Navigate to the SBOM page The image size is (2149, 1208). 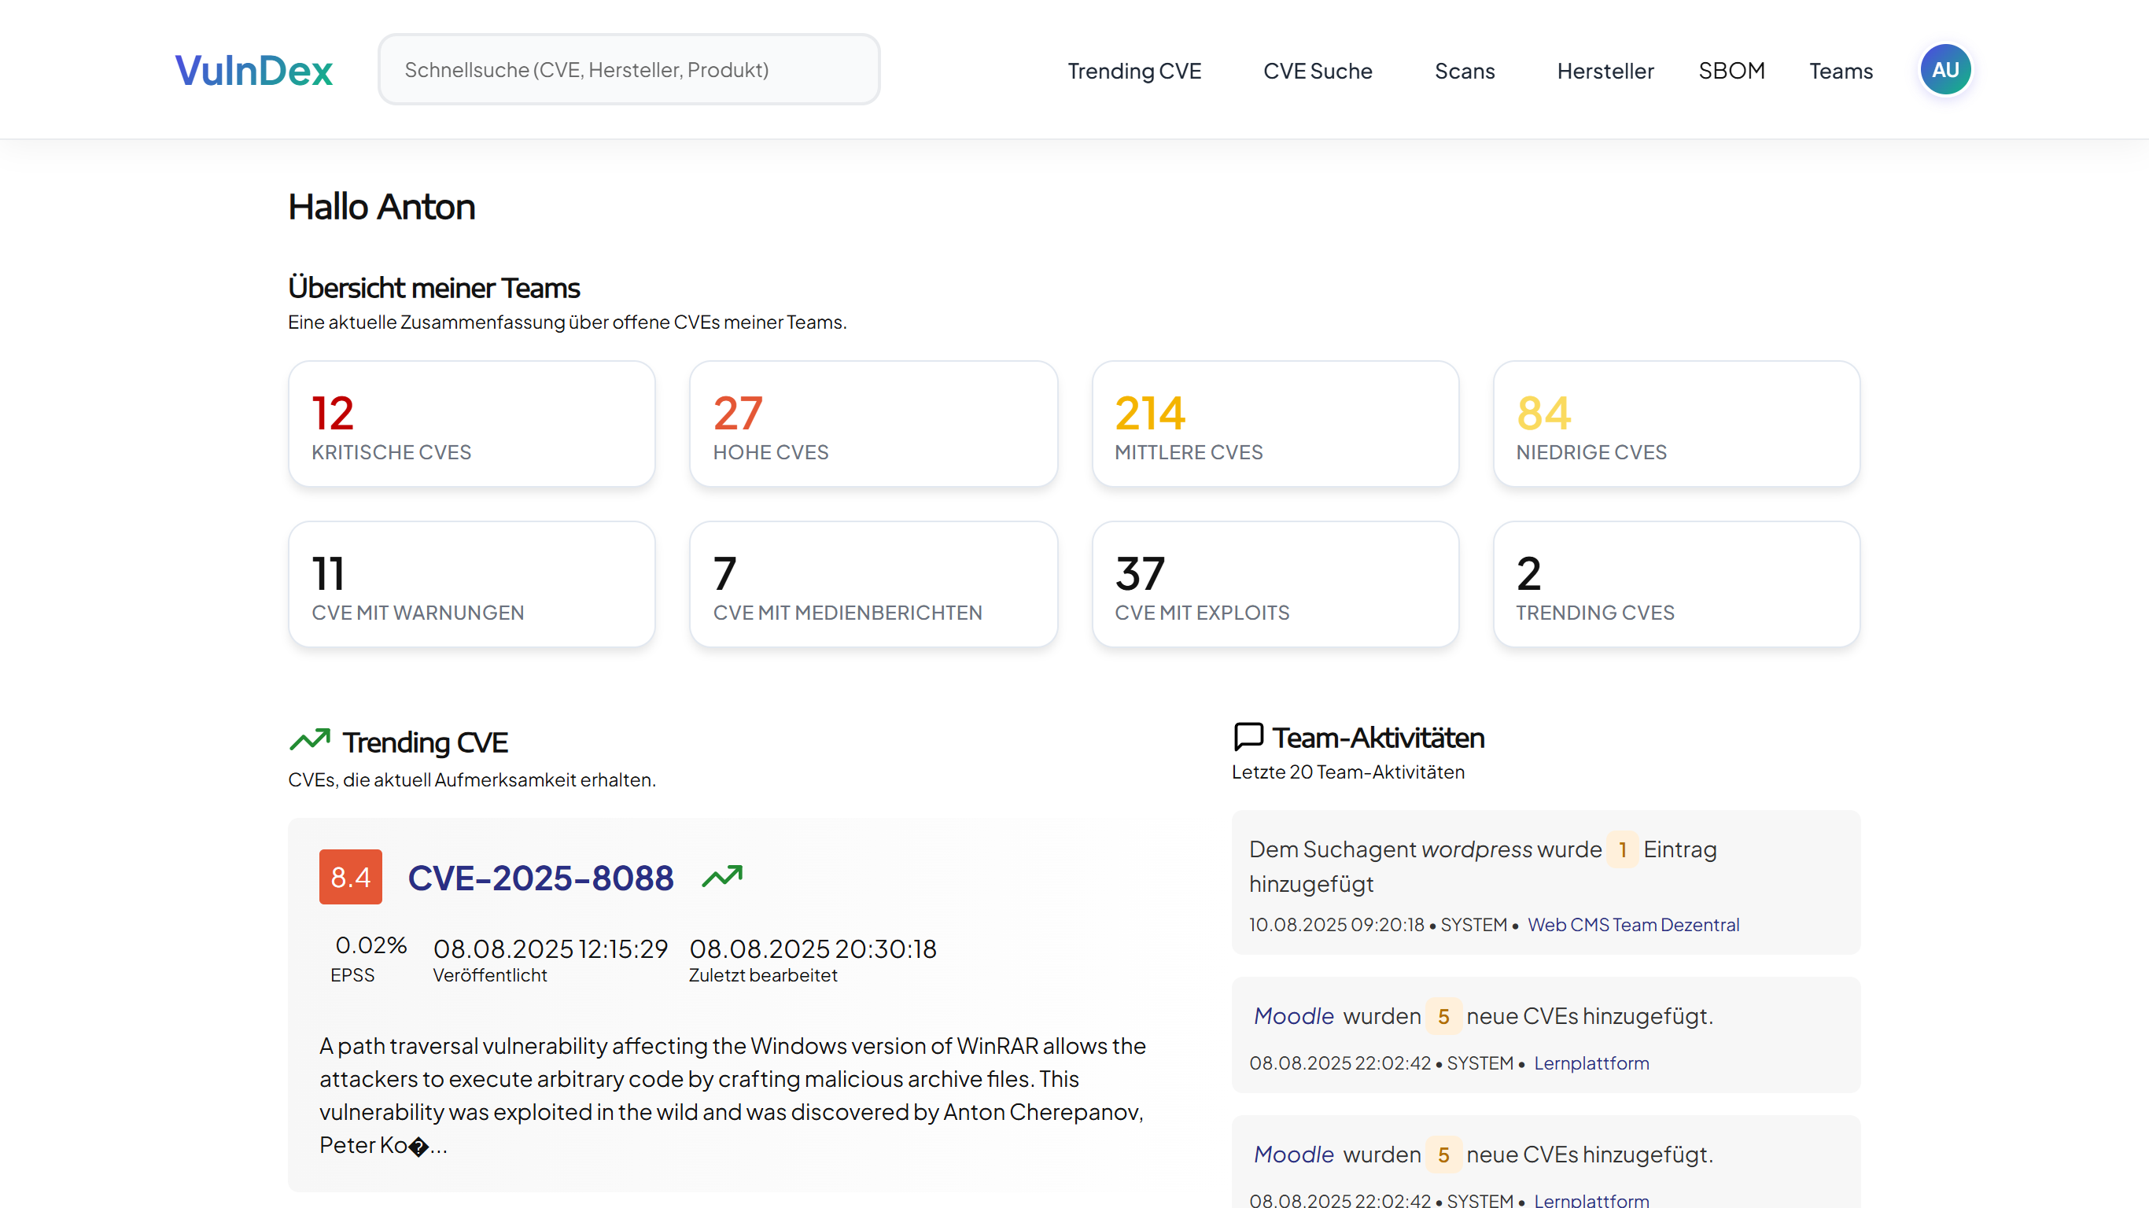pos(1731,71)
